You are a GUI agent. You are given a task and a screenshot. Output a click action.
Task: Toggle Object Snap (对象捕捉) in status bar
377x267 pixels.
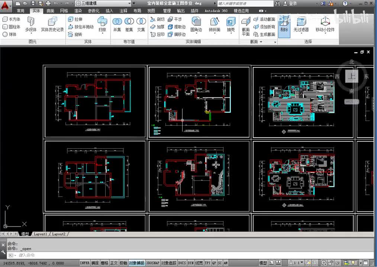pos(136,263)
